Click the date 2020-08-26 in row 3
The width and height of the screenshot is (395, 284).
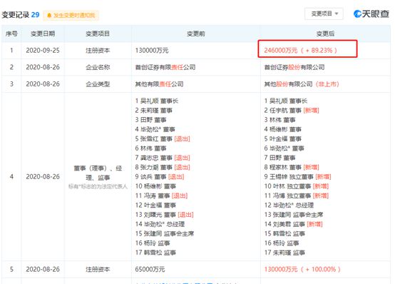(x=43, y=84)
